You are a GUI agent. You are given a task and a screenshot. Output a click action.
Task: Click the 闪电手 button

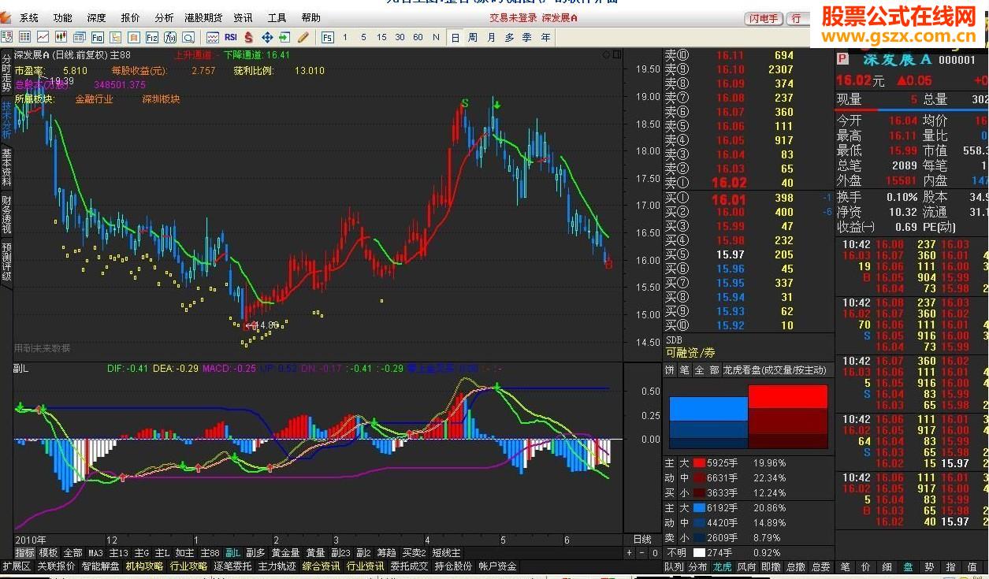click(x=763, y=17)
